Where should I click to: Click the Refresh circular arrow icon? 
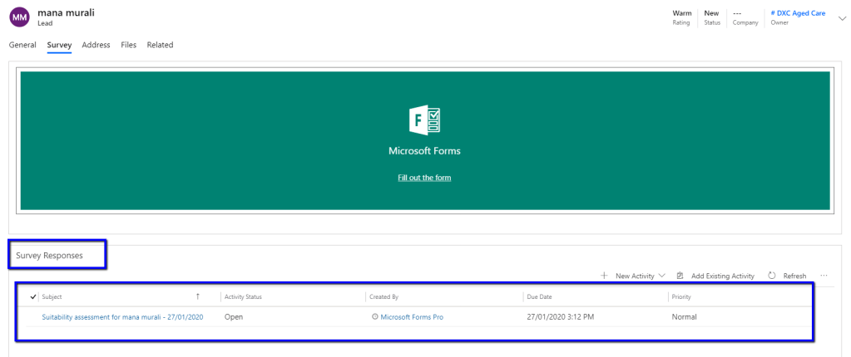tap(772, 276)
